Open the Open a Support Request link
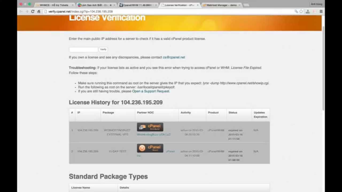 click(151, 91)
